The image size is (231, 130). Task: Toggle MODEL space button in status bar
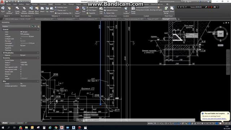coord(151,123)
